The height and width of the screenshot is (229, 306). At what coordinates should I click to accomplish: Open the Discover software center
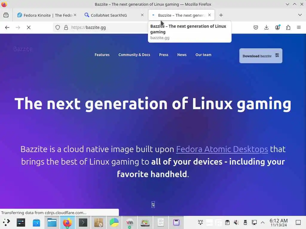[36, 222]
